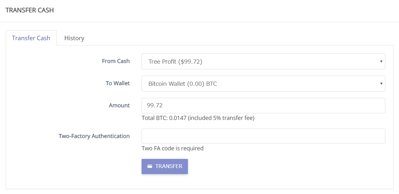
Task: Select the Transfer Cash tab
Action: click(x=31, y=38)
